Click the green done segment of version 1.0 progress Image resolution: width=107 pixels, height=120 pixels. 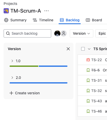(24, 66)
